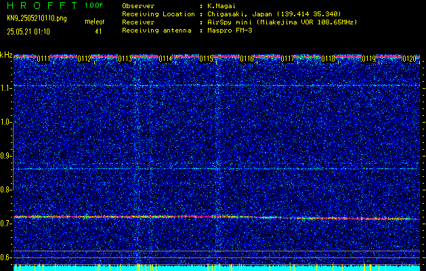The width and height of the screenshot is (426, 271).
Task: Select file name KN9_2505210110.png
Action: point(37,19)
